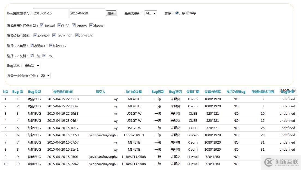Screen dimensions: 301x170
Task: Uncheck the 缺陷BUG type checkbox
Action: click(x=51, y=45)
